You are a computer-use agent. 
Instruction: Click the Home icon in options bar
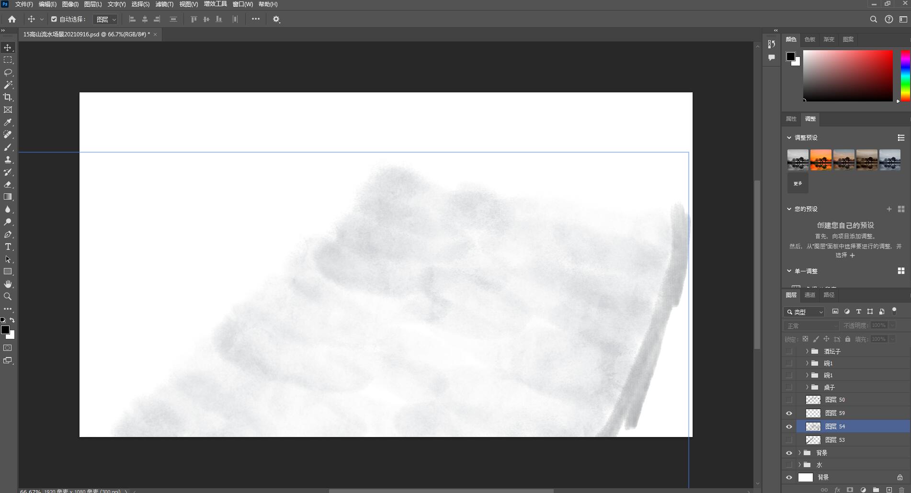[12, 19]
